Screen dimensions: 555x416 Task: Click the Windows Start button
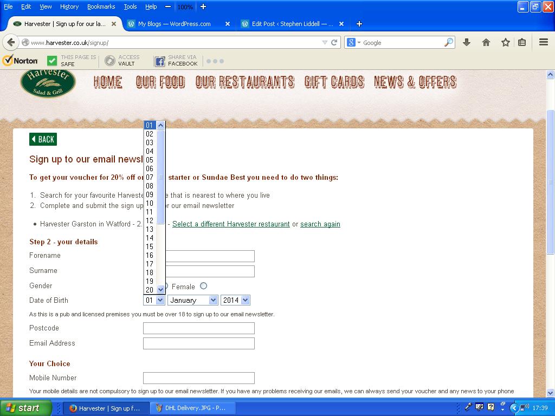(x=25, y=408)
